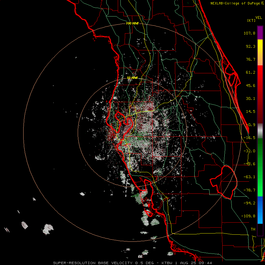Click the NEXLAB-College of DuPage title text
Viewport: 265px width, 265px height.
click(236, 3)
